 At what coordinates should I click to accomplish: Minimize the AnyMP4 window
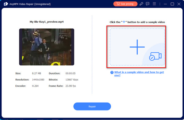pos(165,4)
